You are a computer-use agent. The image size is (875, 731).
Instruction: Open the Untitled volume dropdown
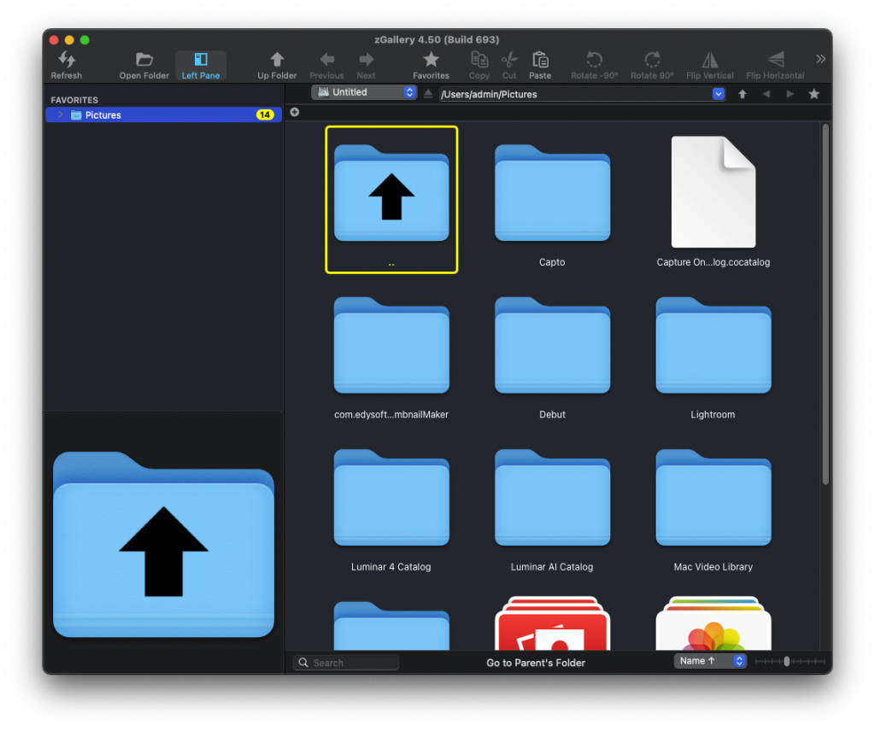(364, 92)
